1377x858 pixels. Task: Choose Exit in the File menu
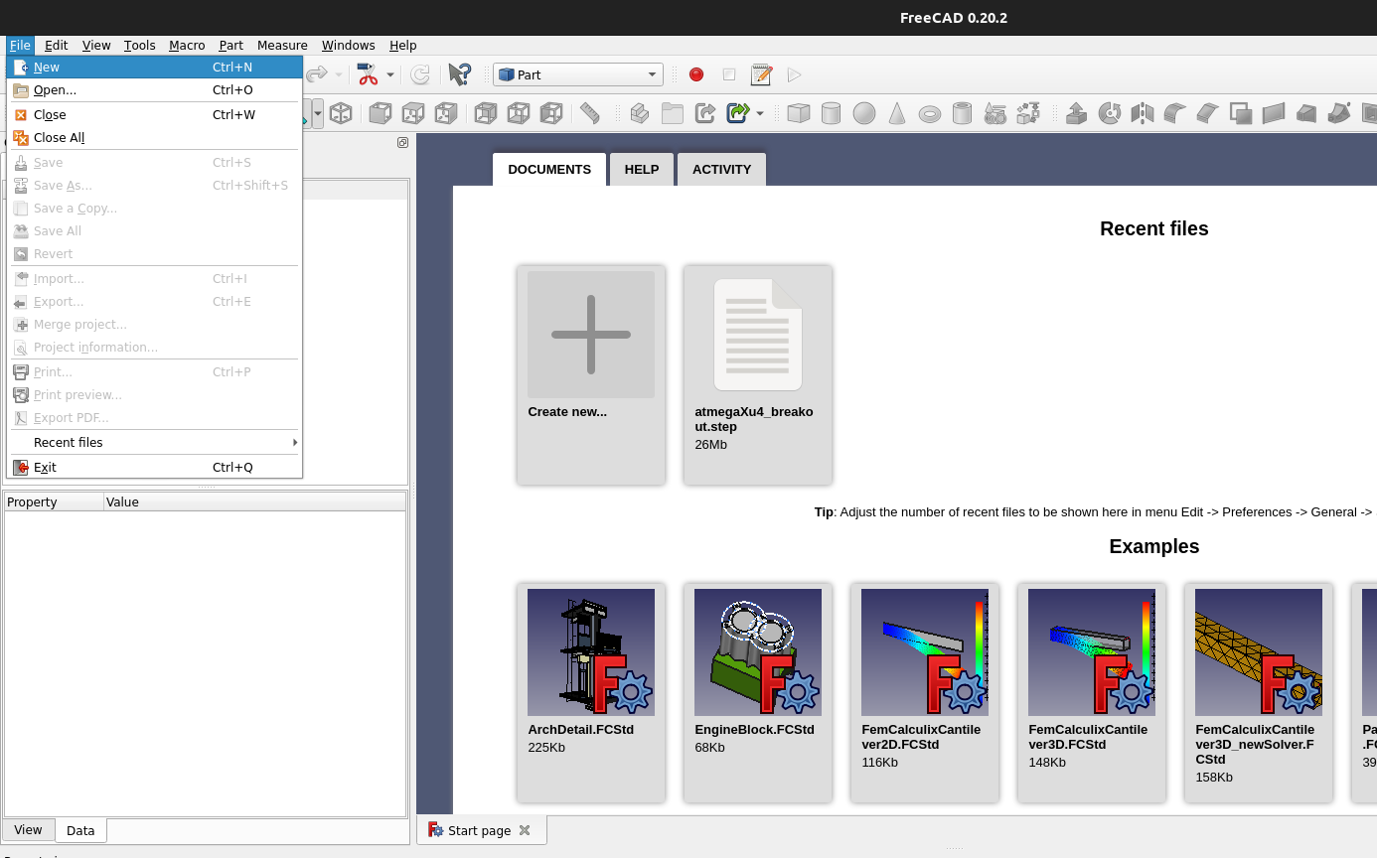[154, 468]
